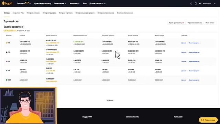
Task: Click КОМПАНИЯ footer heading
Action: coord(178,117)
